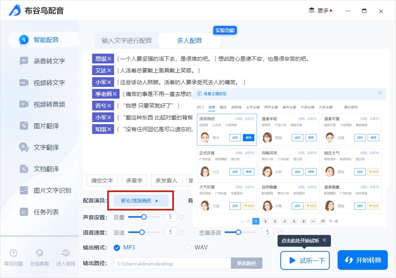Viewport: 396px width, 278px height.
Task: Select the 外语主播 category tab
Action: [307, 107]
